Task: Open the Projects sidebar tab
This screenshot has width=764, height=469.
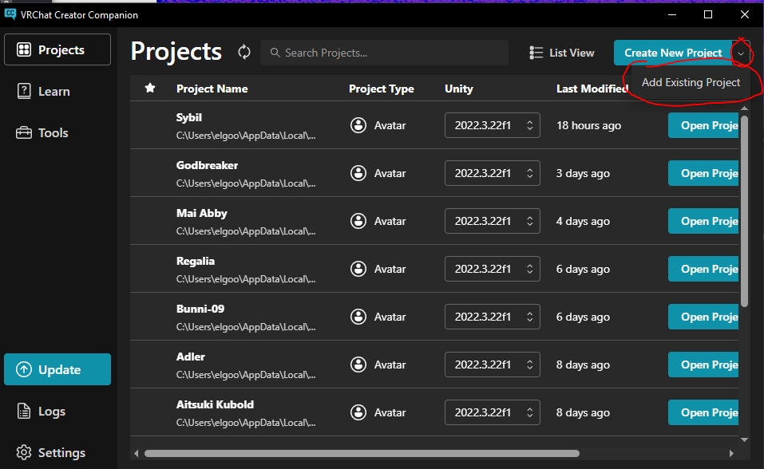Action: 57,49
